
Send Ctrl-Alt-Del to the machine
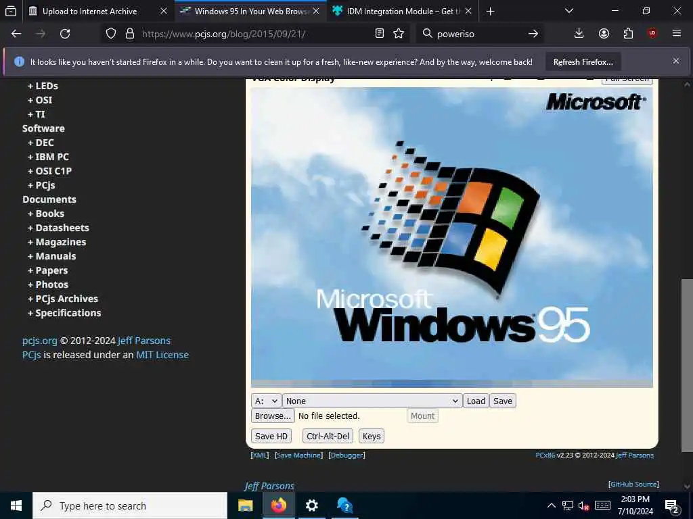coord(328,436)
